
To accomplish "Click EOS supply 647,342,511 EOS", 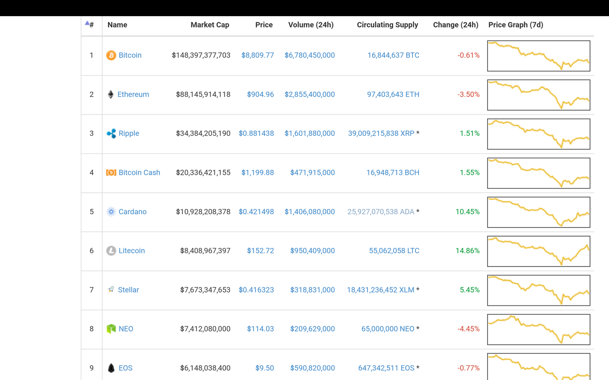I will click(x=386, y=368).
